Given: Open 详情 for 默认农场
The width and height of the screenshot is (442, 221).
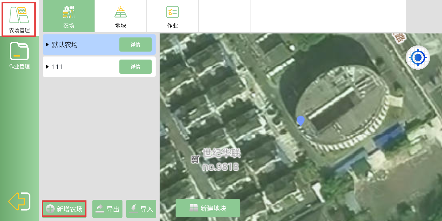Looking at the screenshot, I should pos(135,45).
